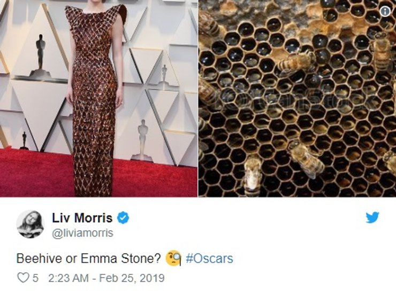The image size is (396, 291).
Task: Open the red carpet dress photo
Action: (x=99, y=98)
